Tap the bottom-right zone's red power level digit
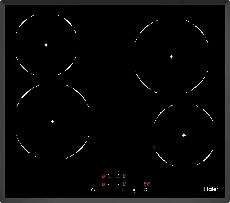This screenshot has height=203, width=230. tap(124, 184)
